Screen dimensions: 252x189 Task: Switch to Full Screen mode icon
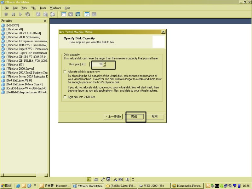78,14
